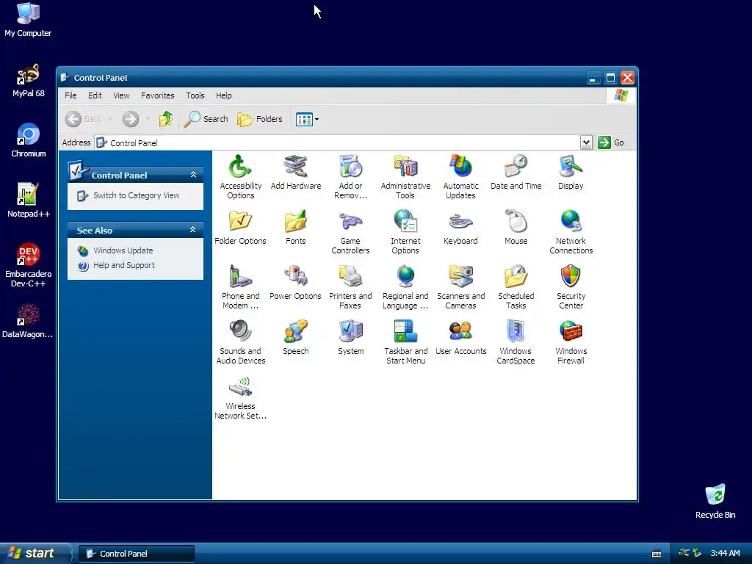Open Date and Time settings
This screenshot has height=564, width=752.
click(516, 172)
